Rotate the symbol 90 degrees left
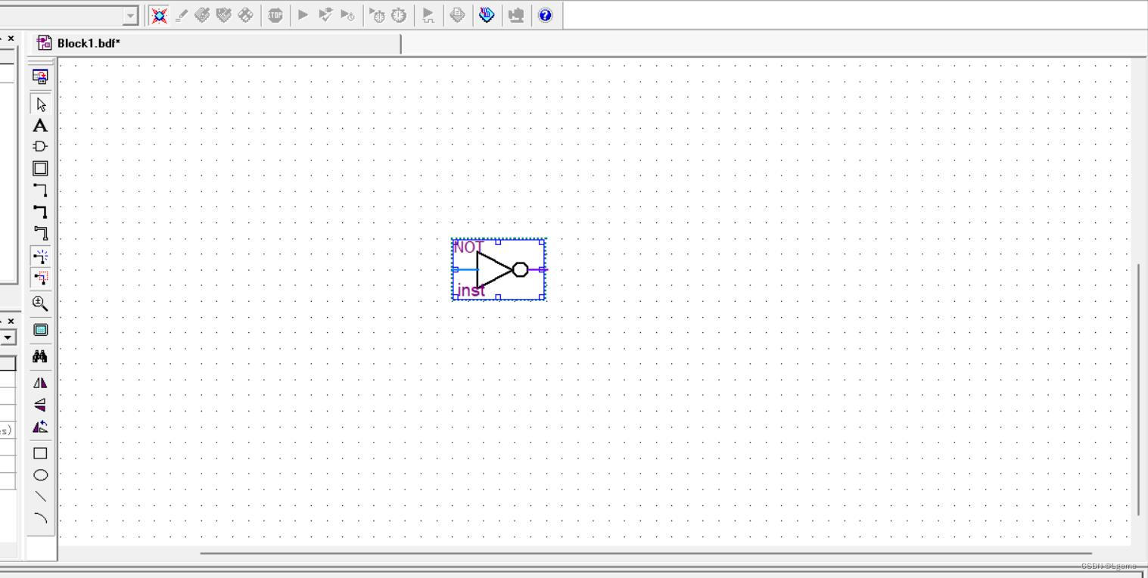 pos(40,427)
